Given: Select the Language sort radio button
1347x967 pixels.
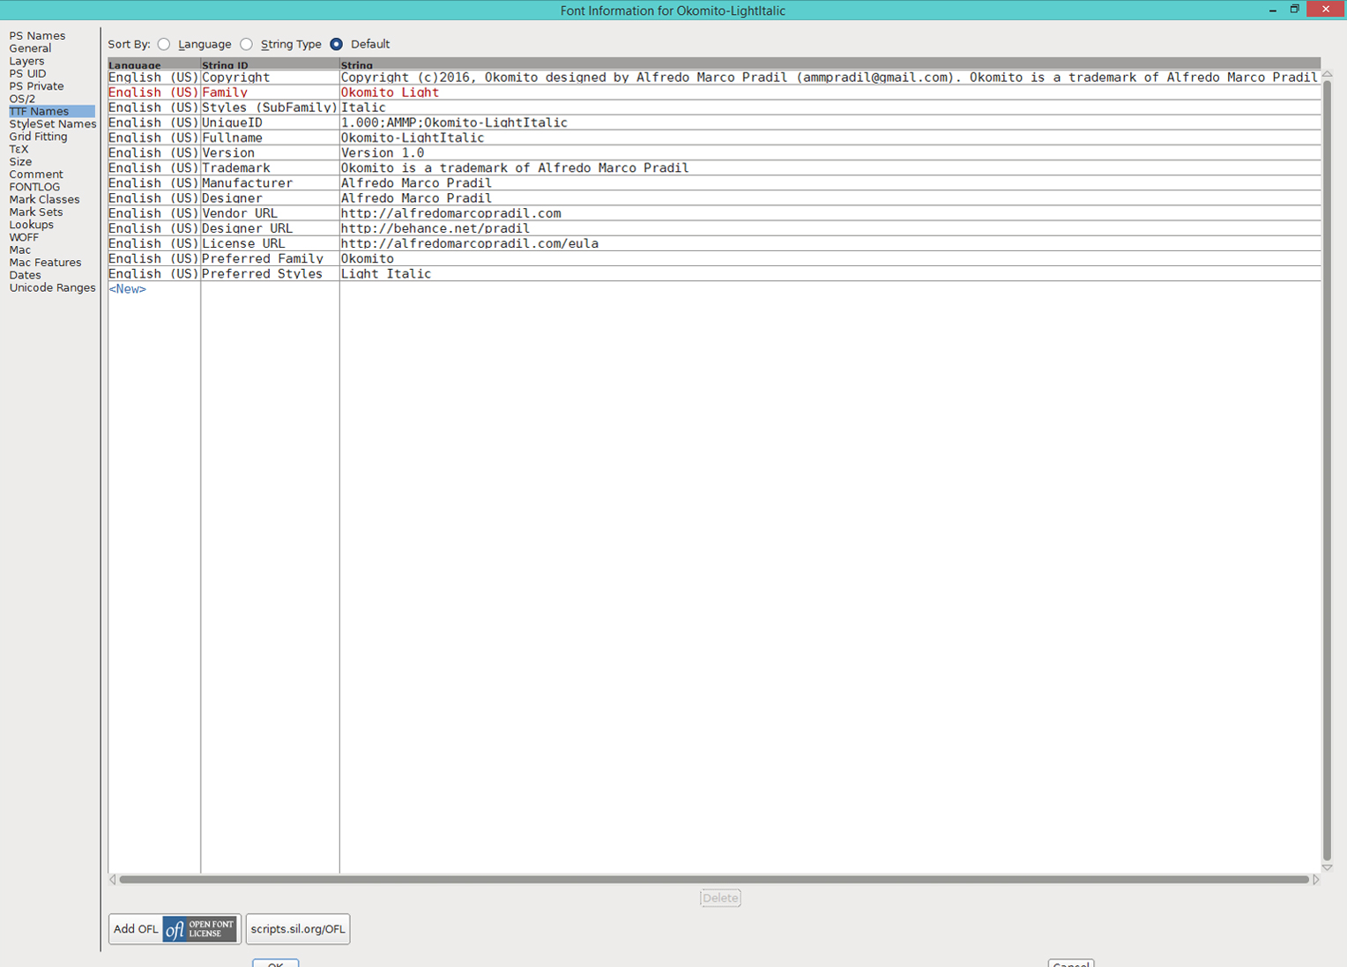Looking at the screenshot, I should pos(165,44).
